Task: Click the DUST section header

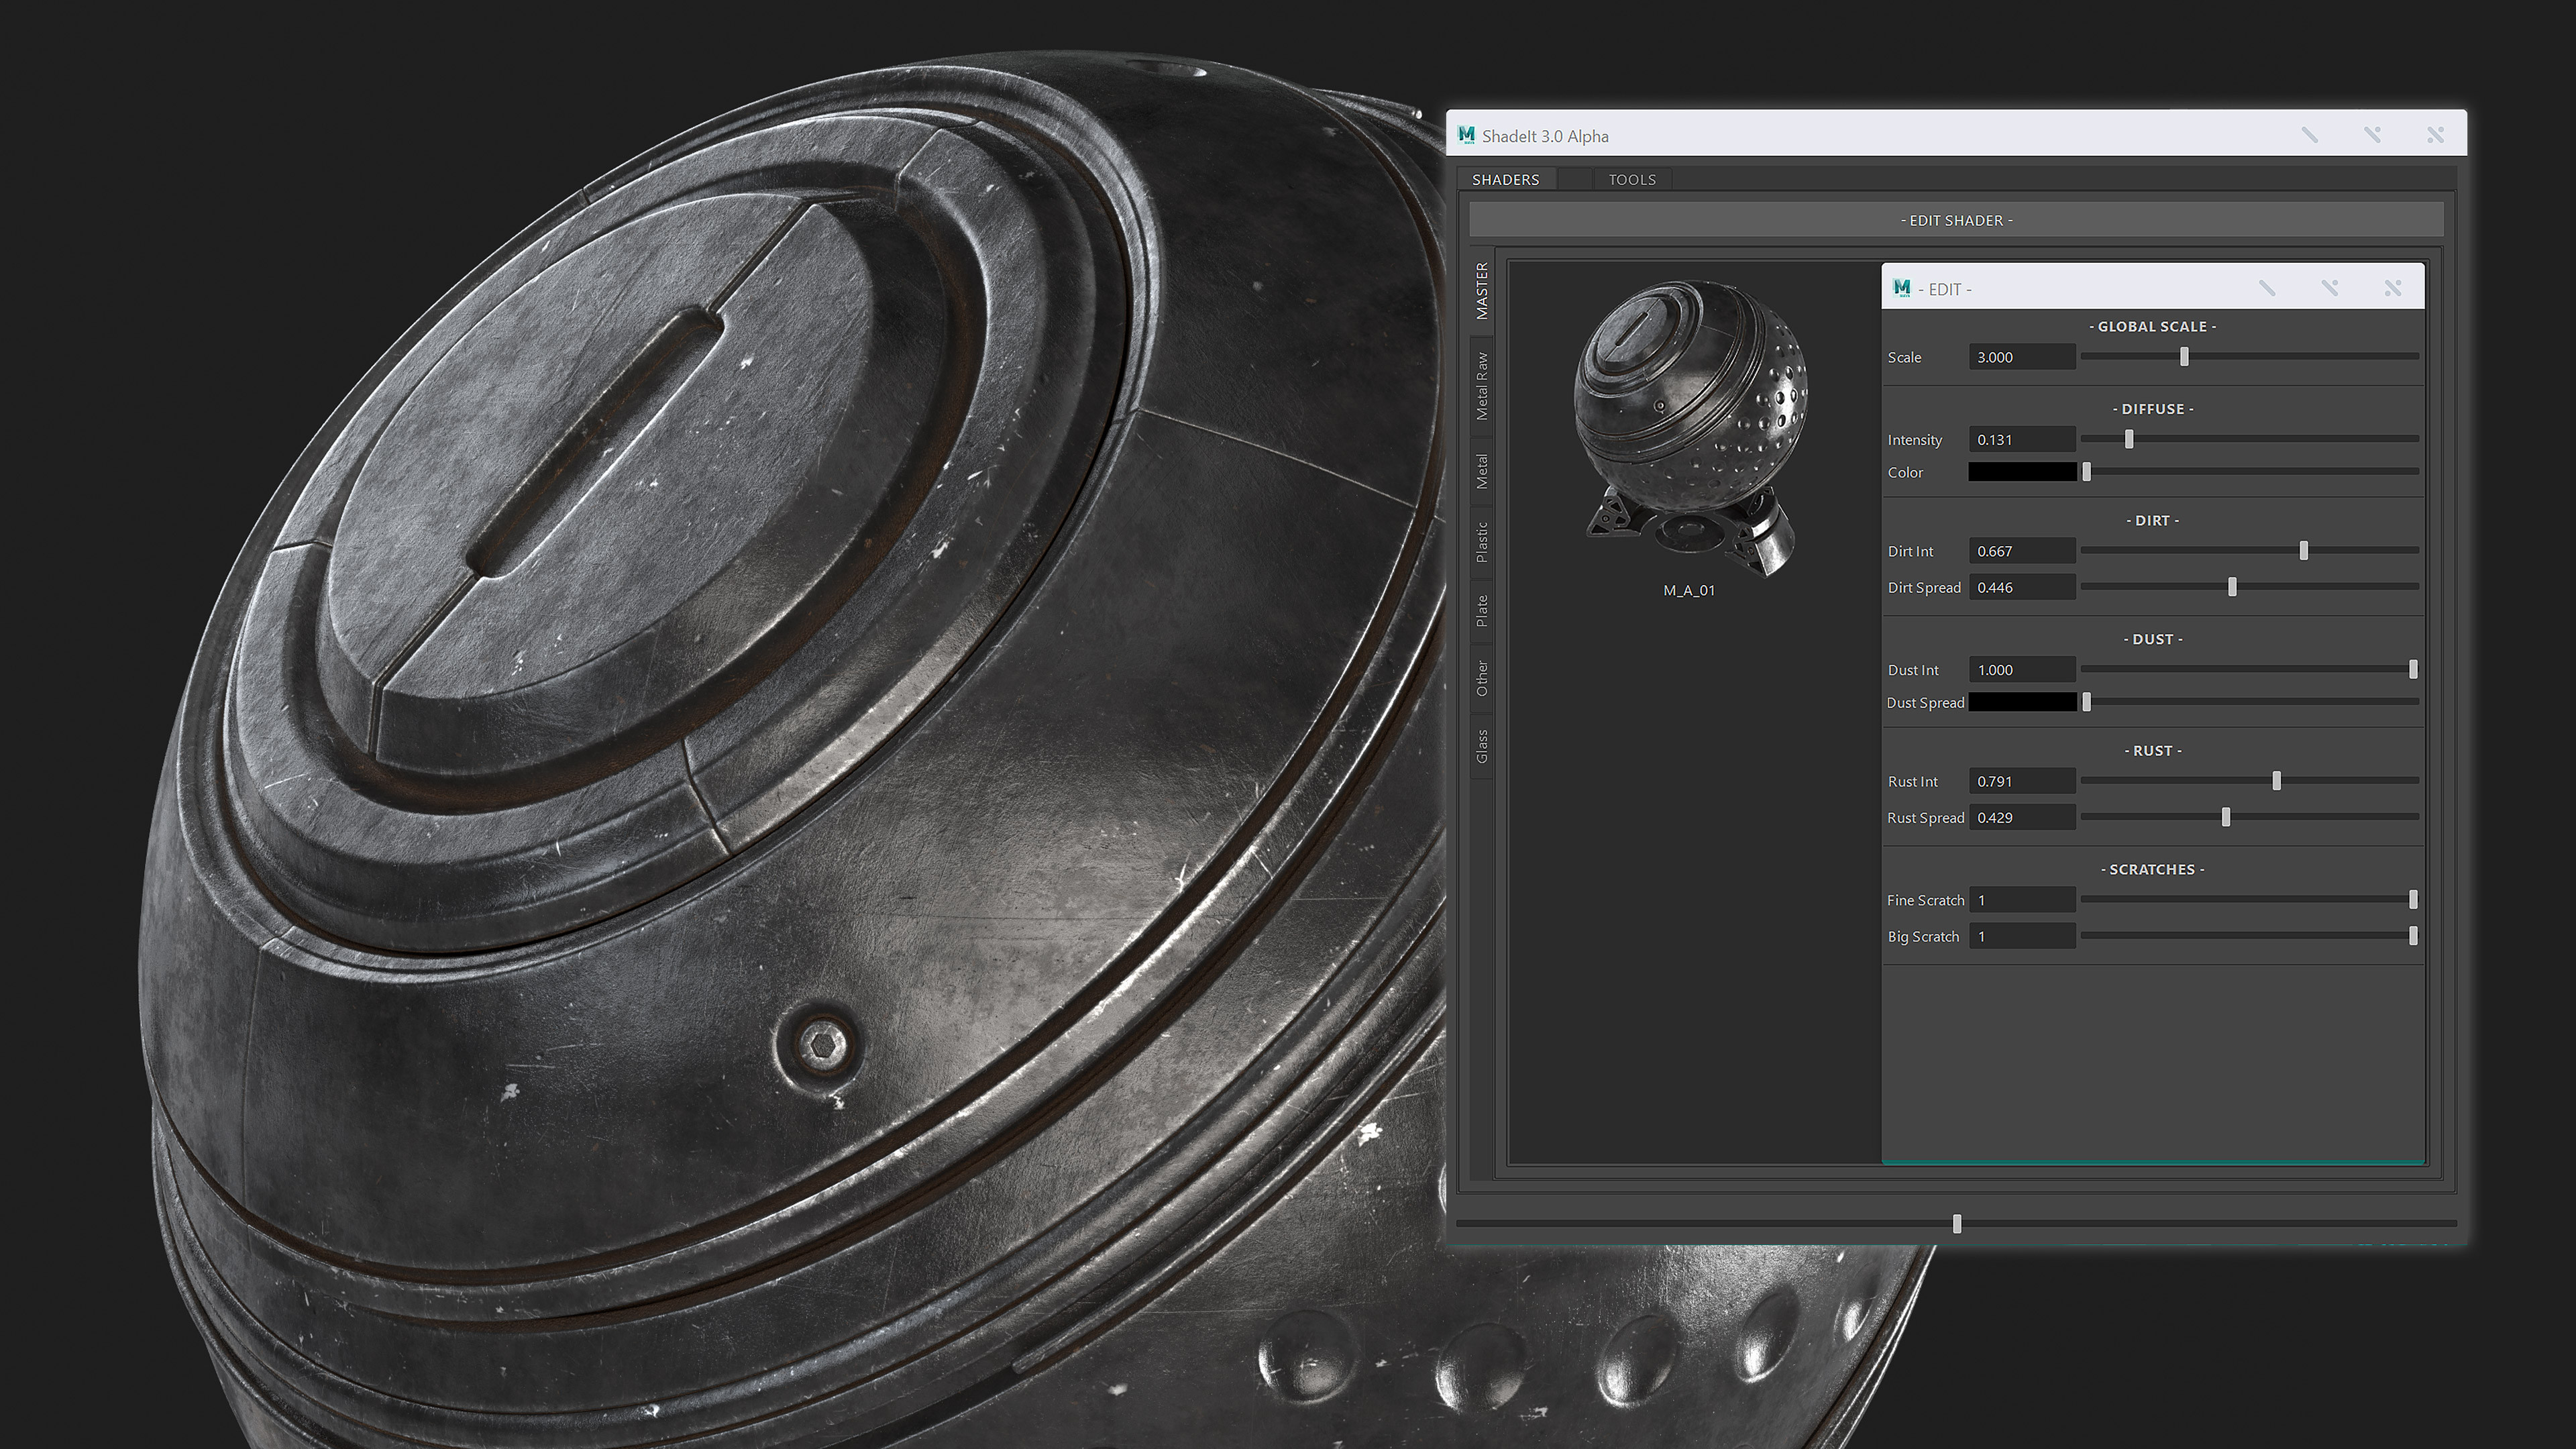Action: (x=2153, y=638)
